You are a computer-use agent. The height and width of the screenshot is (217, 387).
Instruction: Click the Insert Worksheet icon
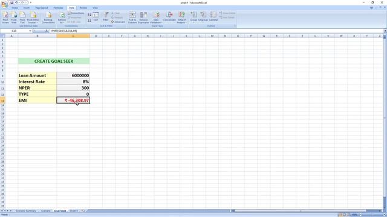[x=83, y=211]
